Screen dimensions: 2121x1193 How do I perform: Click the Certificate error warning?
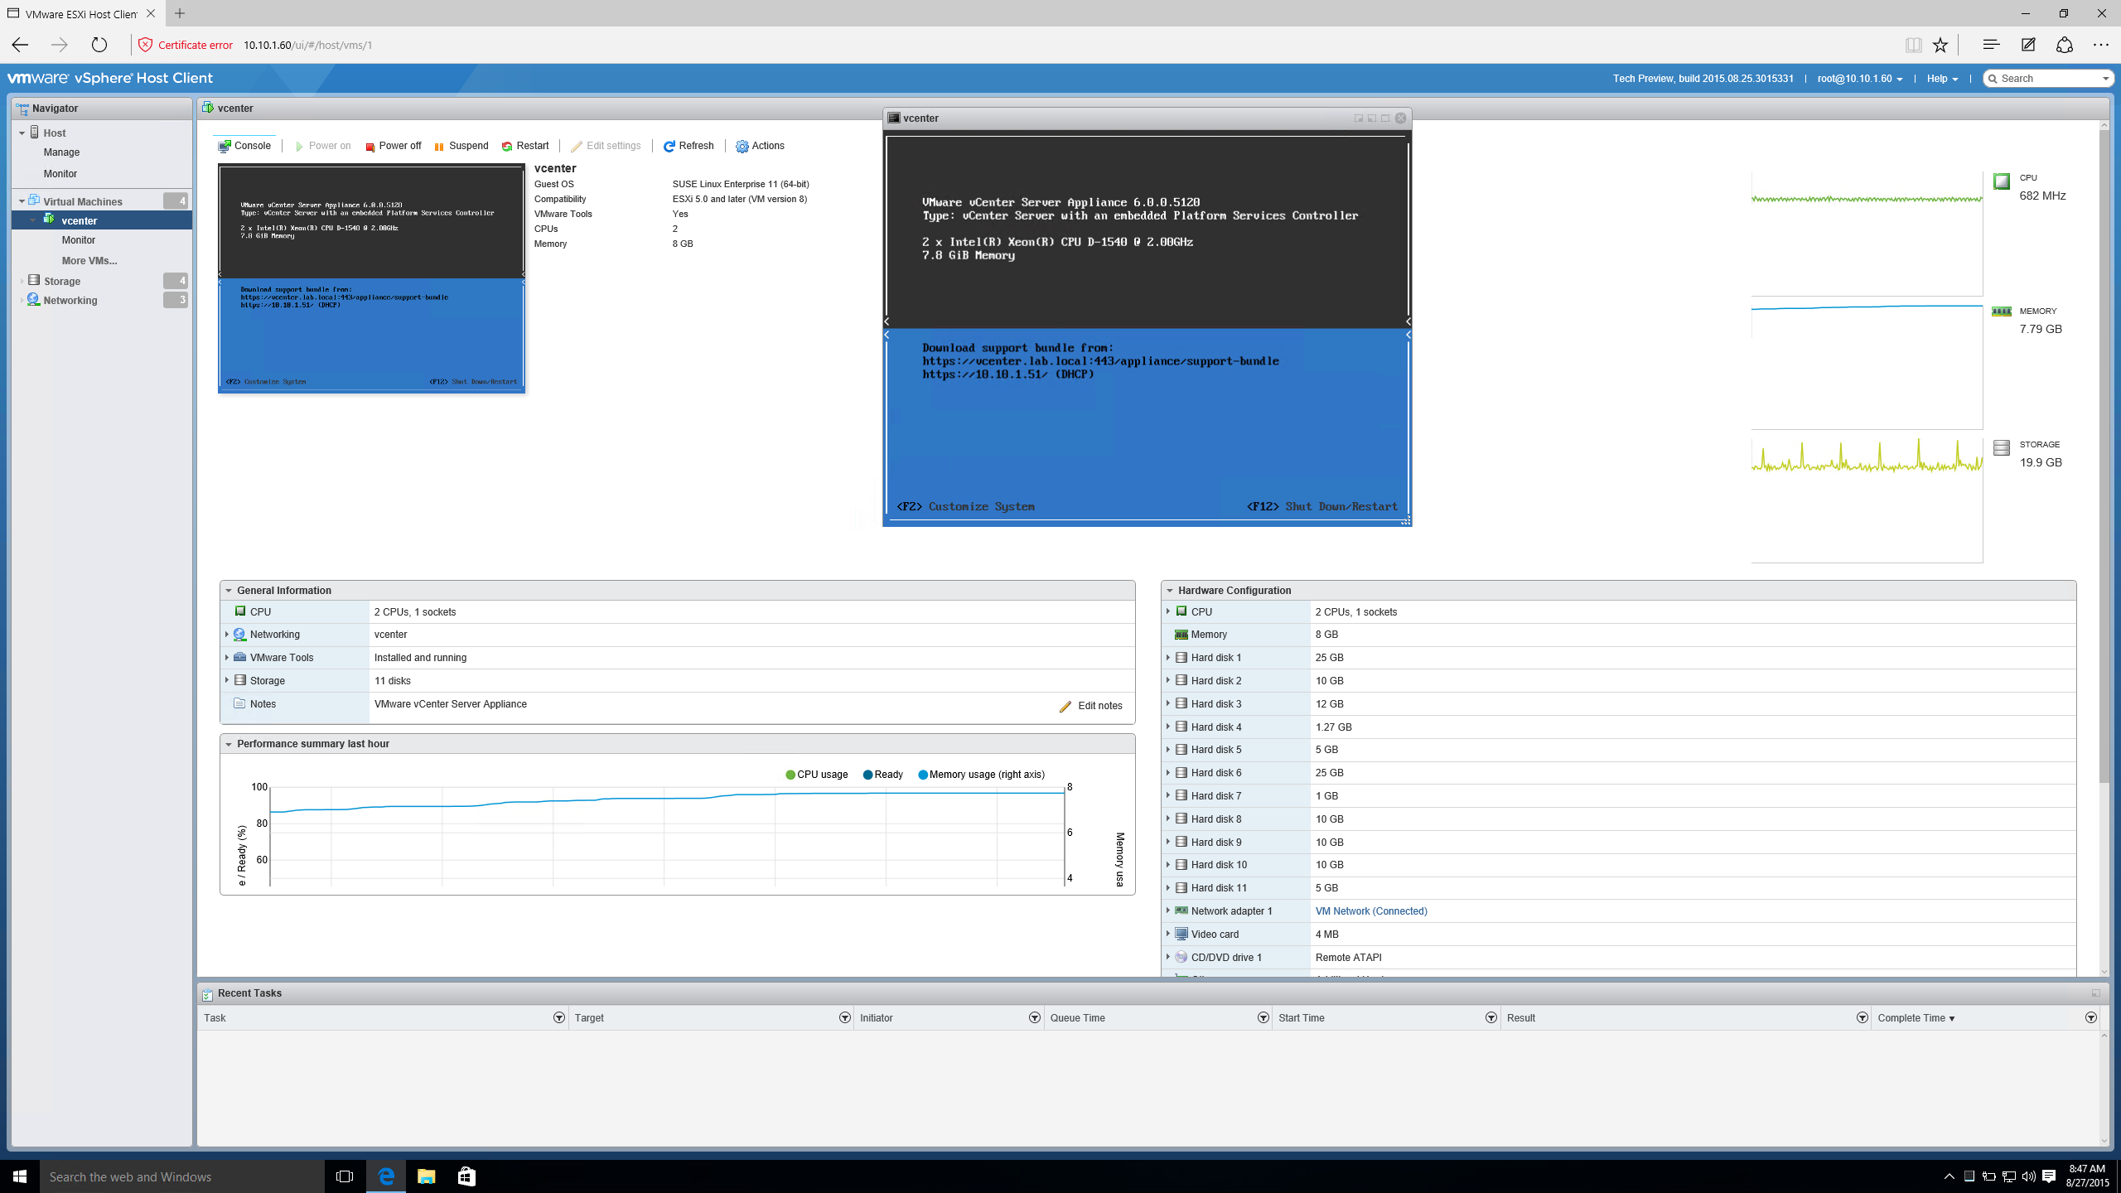[x=186, y=45]
